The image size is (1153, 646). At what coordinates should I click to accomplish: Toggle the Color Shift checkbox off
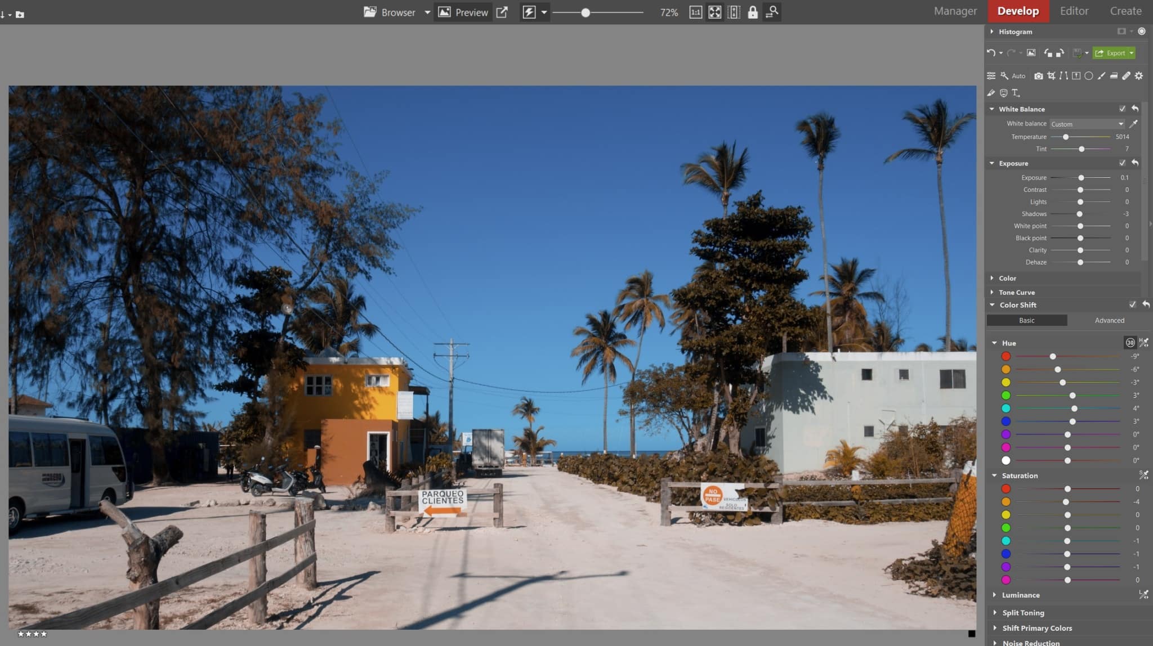click(x=1133, y=304)
